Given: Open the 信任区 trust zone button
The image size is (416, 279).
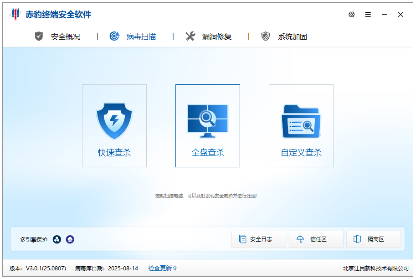Looking at the screenshot, I should click(316, 239).
